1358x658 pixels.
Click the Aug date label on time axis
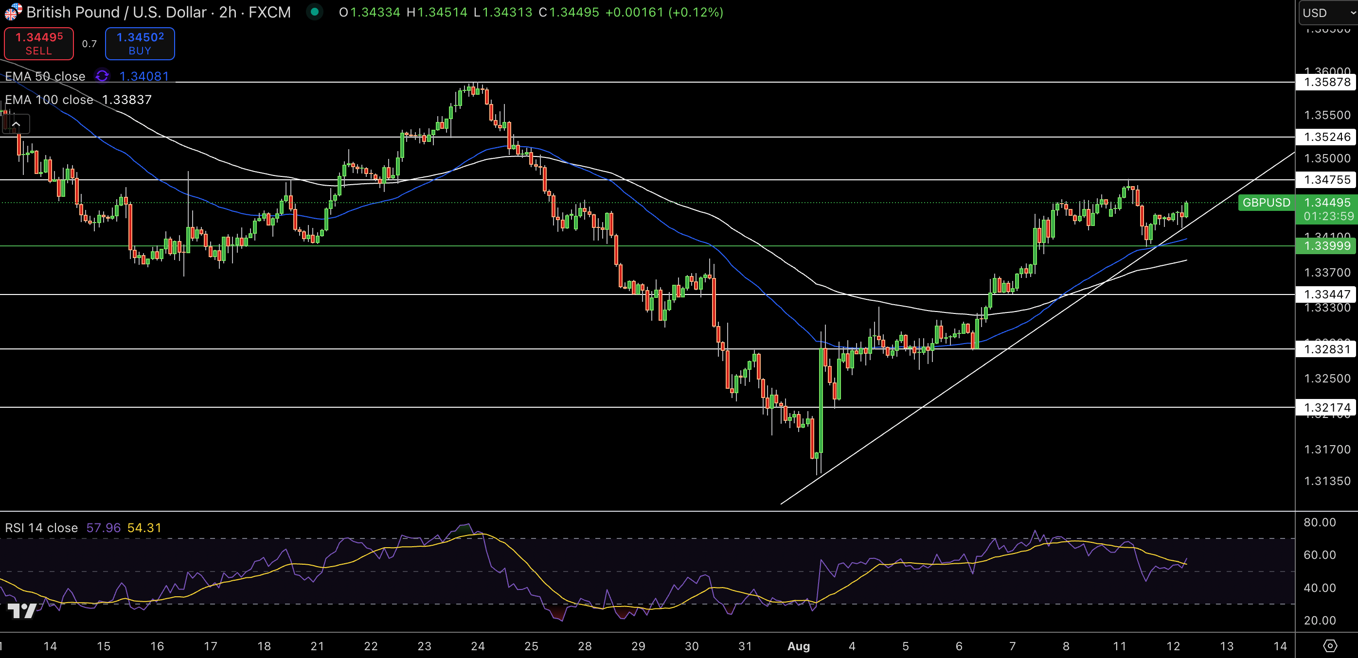pos(798,646)
